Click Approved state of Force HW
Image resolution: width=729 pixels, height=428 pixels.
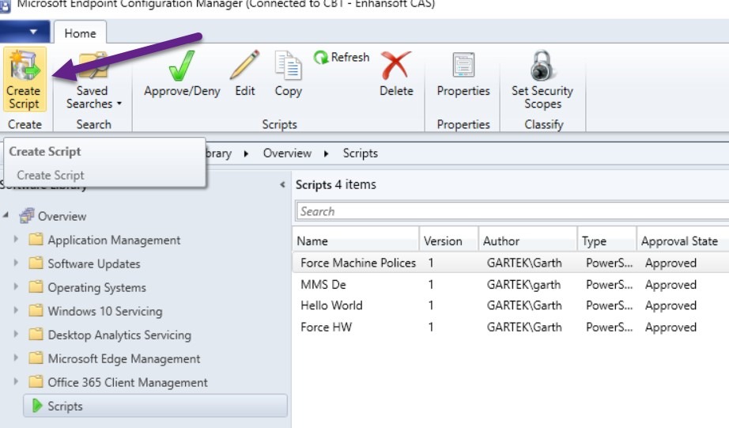[670, 328]
